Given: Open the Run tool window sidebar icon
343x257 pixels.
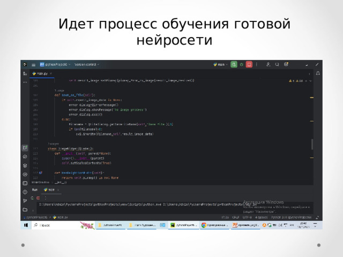Looking at the screenshot, I should pos(25,148).
